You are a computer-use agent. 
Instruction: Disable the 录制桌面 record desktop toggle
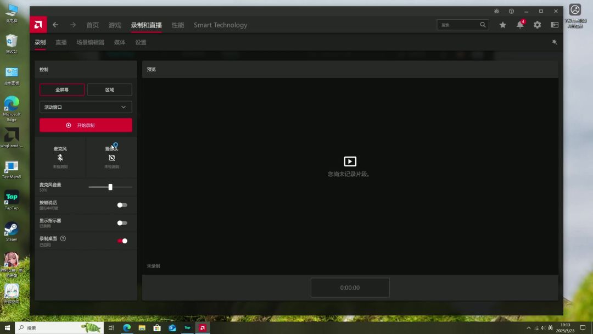pos(122,241)
